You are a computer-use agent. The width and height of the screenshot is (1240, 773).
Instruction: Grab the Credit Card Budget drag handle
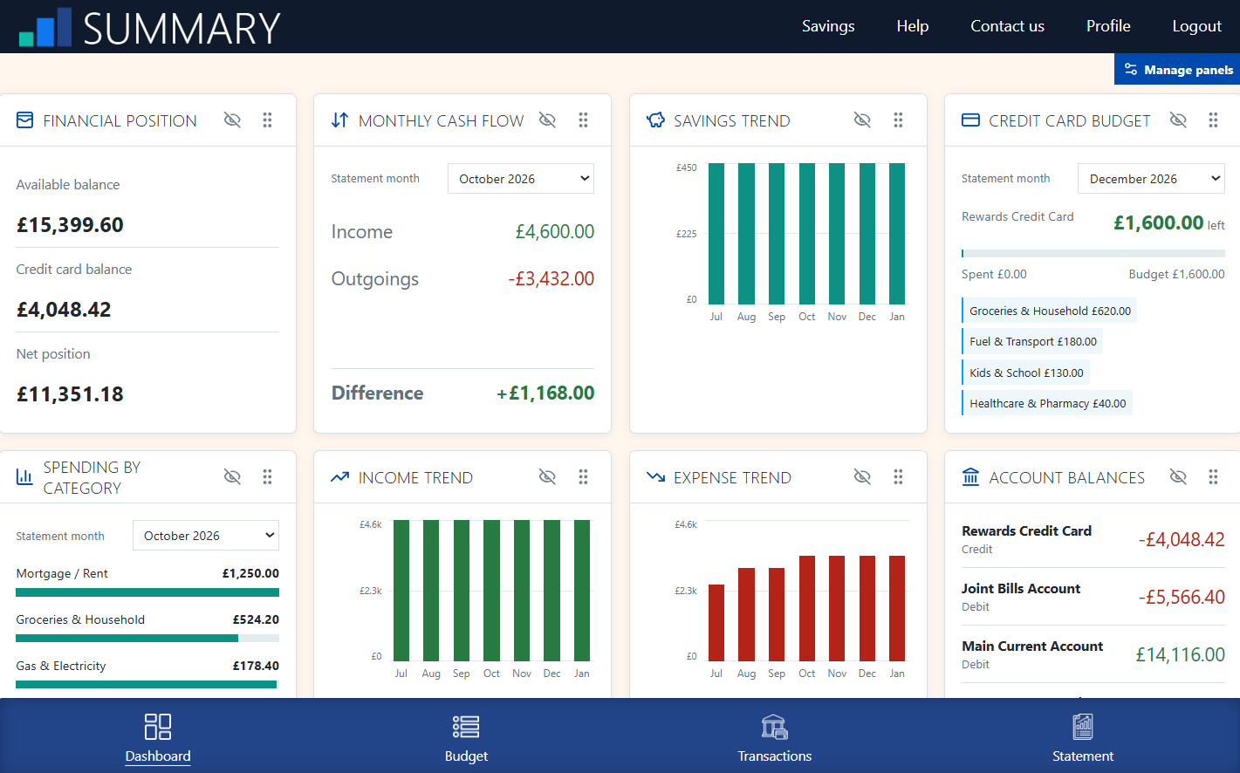click(1213, 120)
